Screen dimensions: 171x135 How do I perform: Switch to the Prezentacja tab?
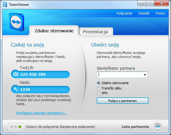click(96, 31)
